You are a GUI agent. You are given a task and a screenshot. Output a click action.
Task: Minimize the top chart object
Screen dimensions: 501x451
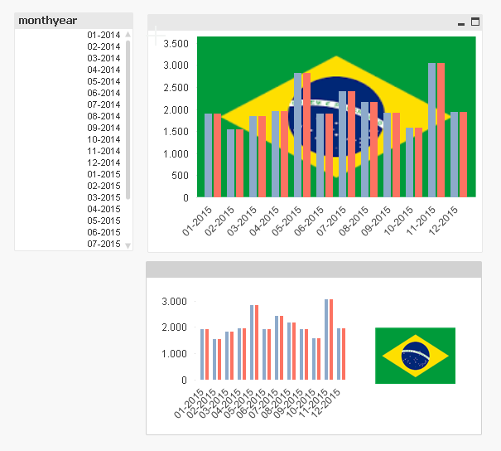click(x=461, y=22)
